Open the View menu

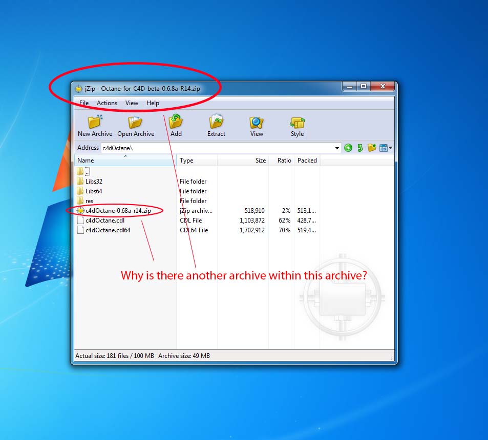pos(132,103)
